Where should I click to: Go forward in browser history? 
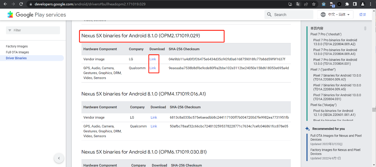pyautogui.click(x=13, y=4)
